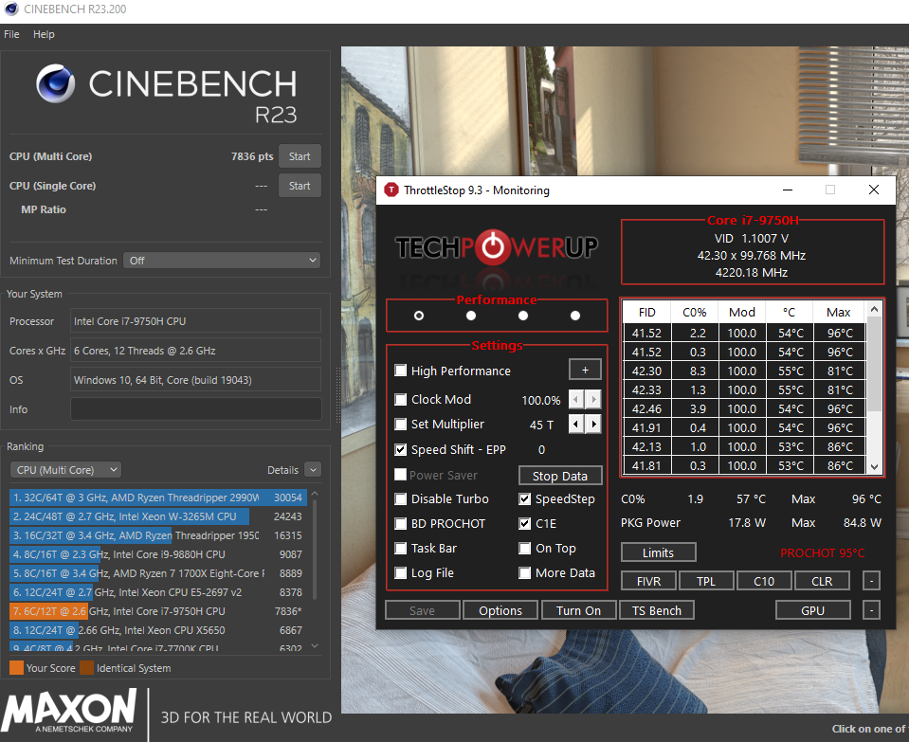Click the Turn On button
Screen dimensions: 909x742
tap(578, 610)
